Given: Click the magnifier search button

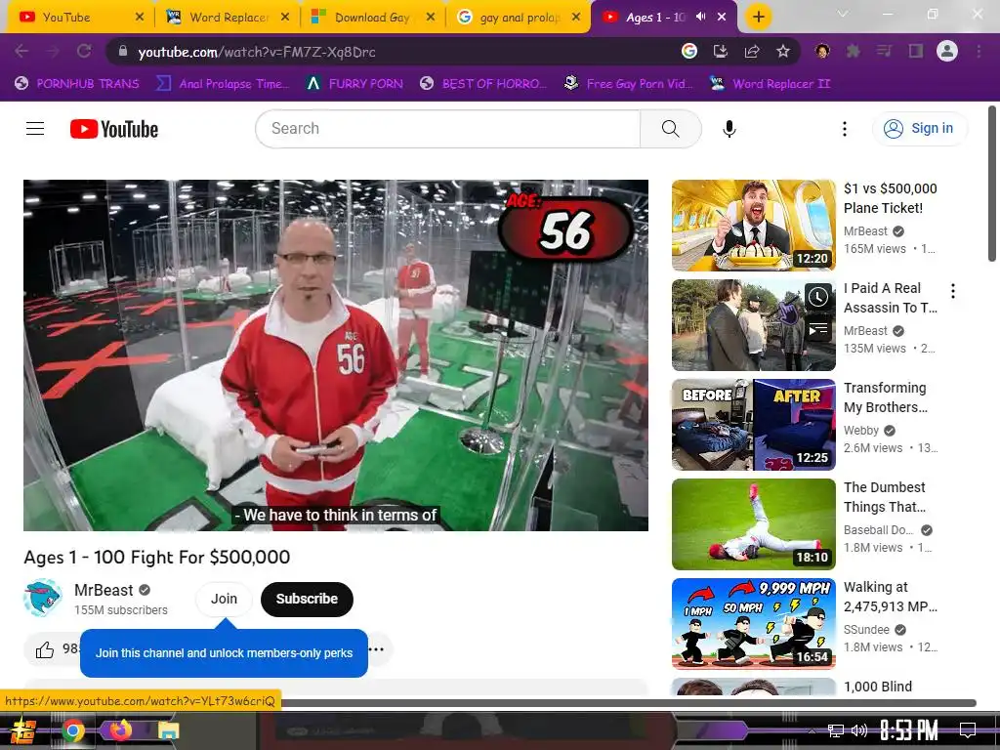Looking at the screenshot, I should pos(670,129).
